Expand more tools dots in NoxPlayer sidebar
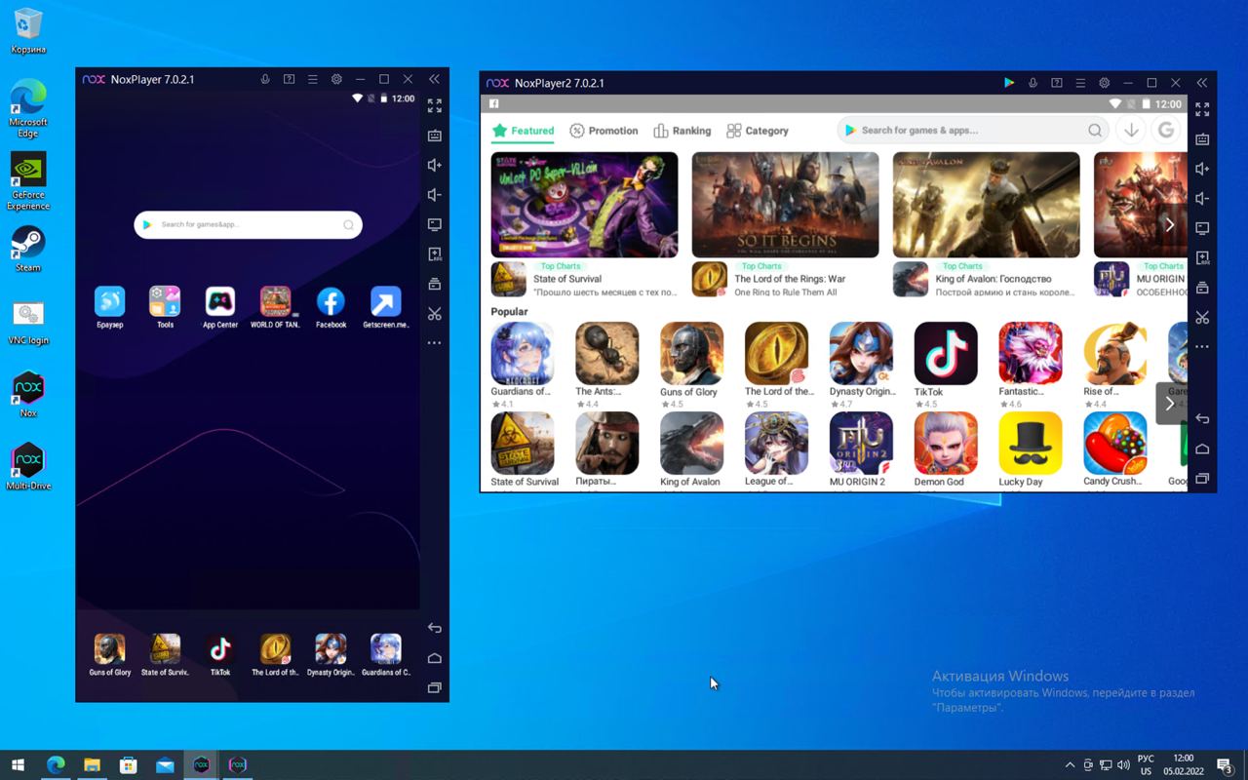1248x780 pixels. (x=435, y=343)
